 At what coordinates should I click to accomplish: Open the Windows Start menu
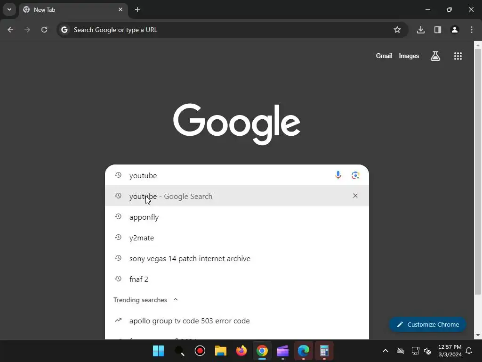pos(158,351)
